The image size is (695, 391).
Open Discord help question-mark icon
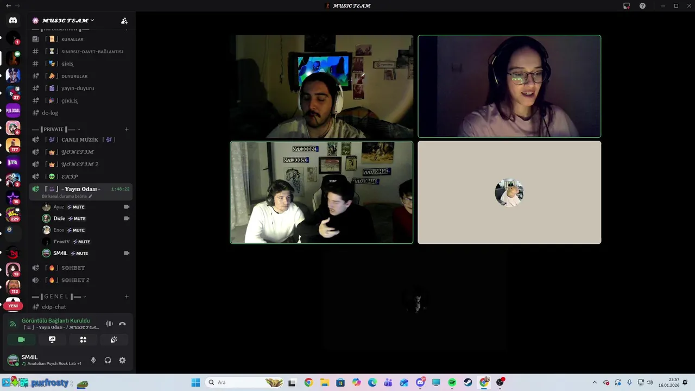642,6
